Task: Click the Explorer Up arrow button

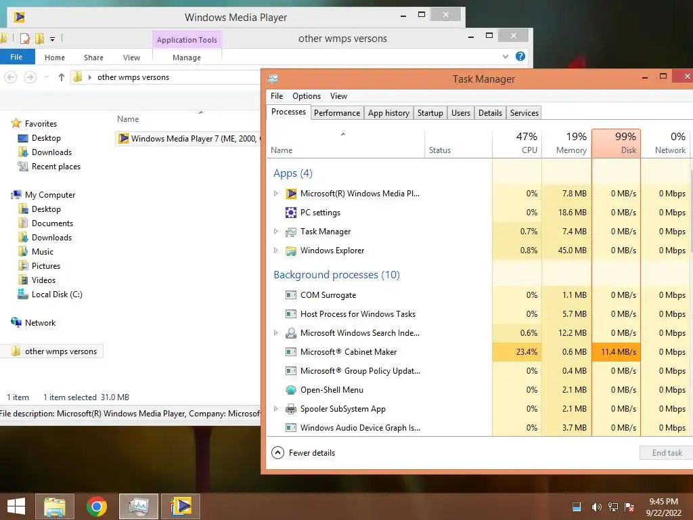Action: [62, 77]
